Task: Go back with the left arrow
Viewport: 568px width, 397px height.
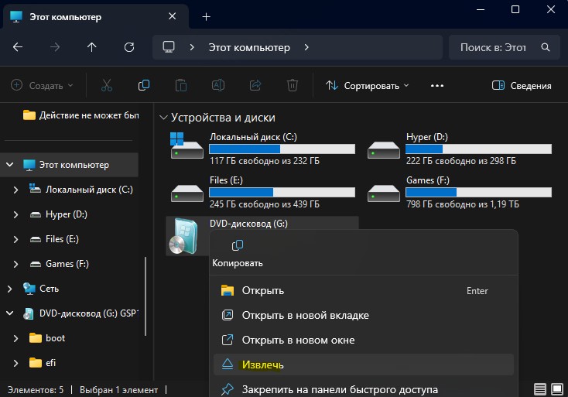Action: coord(18,47)
